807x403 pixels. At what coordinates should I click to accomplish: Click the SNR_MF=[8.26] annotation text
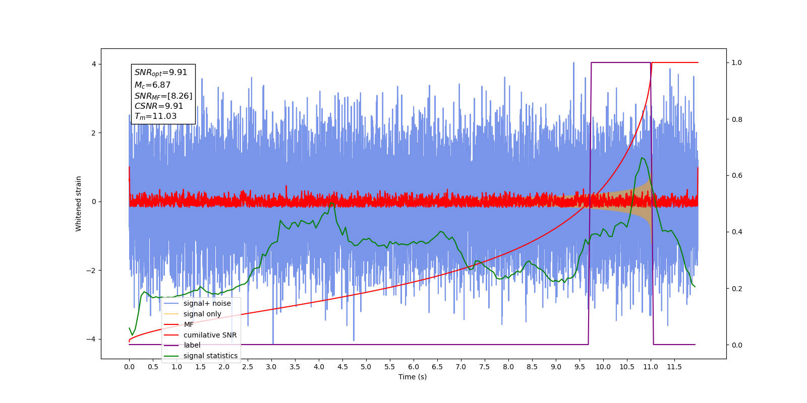click(163, 96)
